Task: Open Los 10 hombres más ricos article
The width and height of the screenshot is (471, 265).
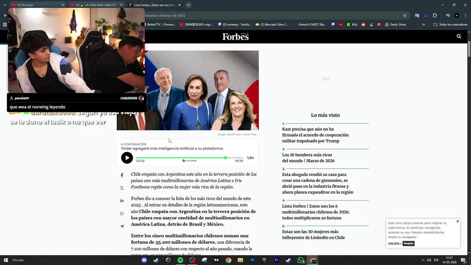Action: coord(308,158)
